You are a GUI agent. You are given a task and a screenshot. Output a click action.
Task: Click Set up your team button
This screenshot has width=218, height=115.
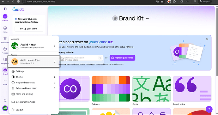point(29,29)
